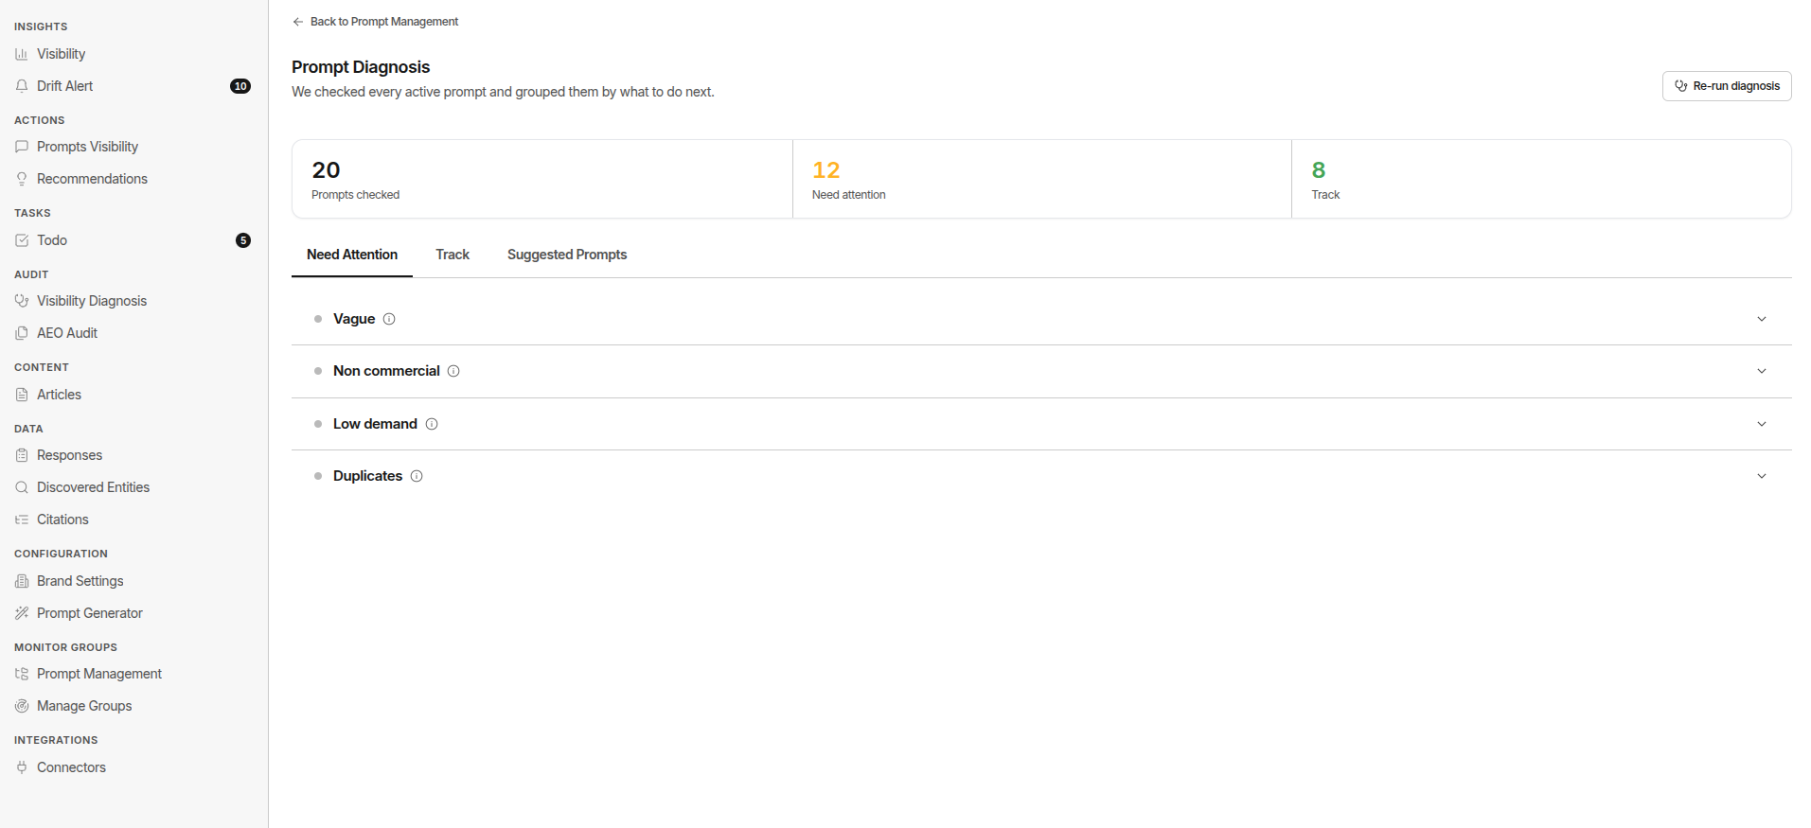
Task: Open the Todo item with badge 5
Action: pos(133,240)
